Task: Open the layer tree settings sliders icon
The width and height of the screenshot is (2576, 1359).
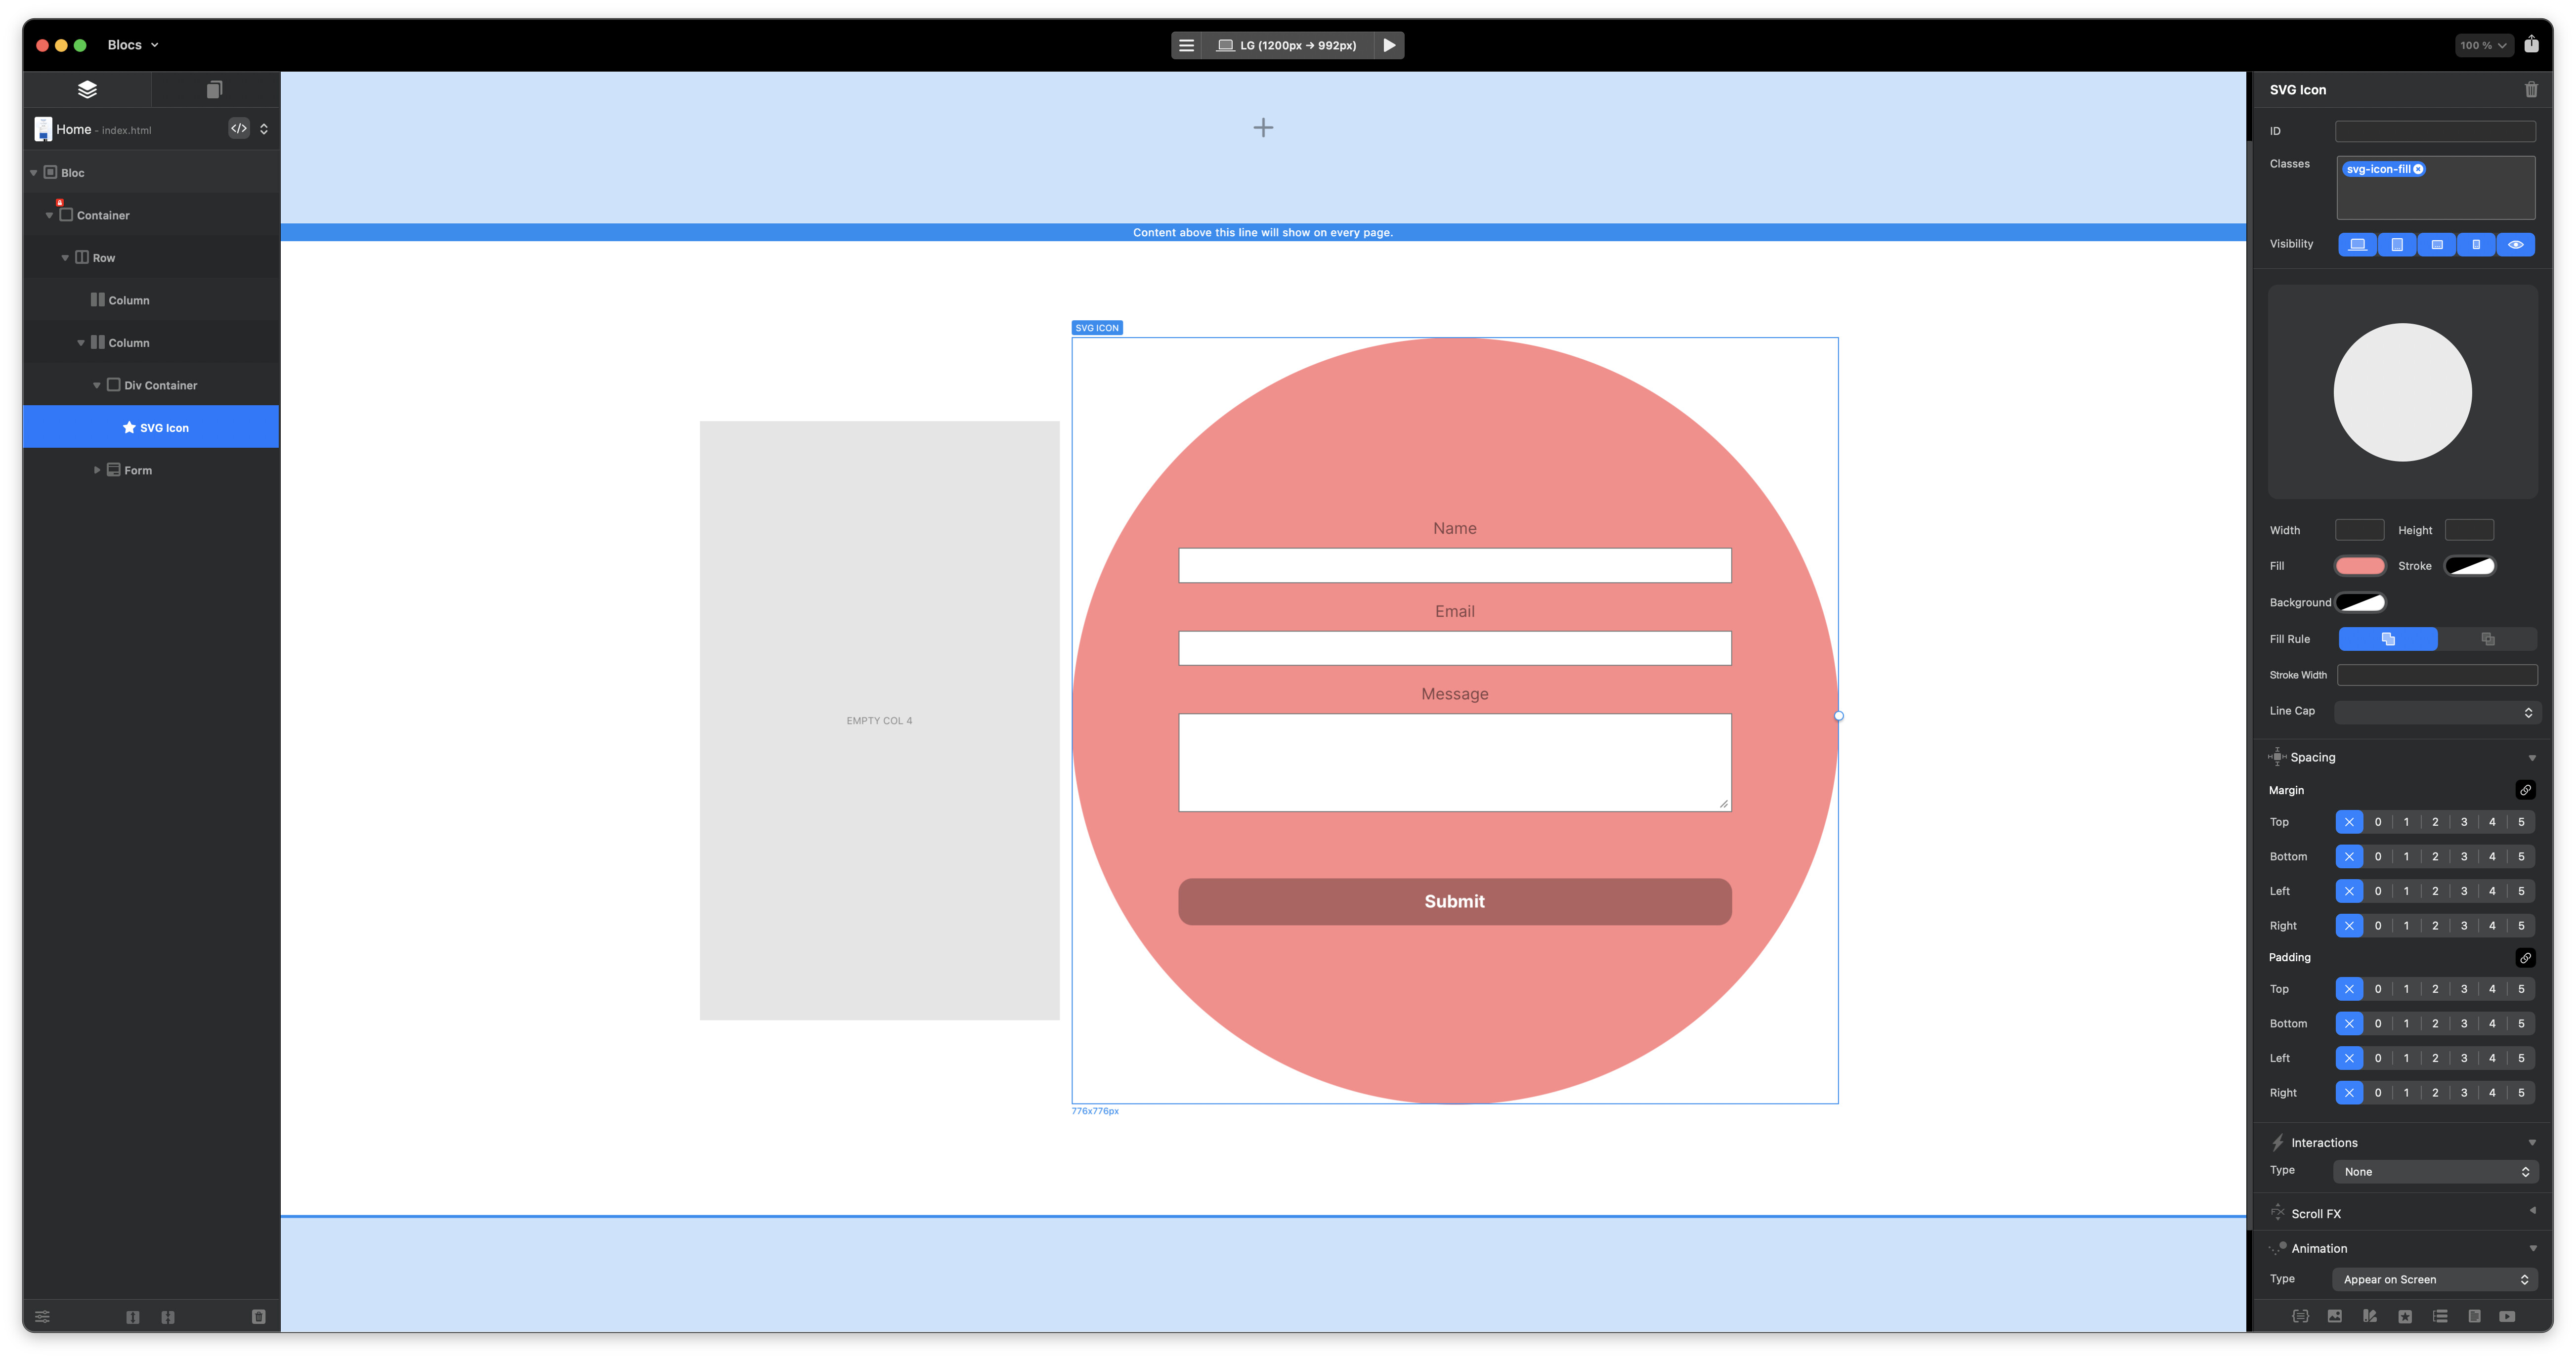Action: pyautogui.click(x=42, y=1317)
